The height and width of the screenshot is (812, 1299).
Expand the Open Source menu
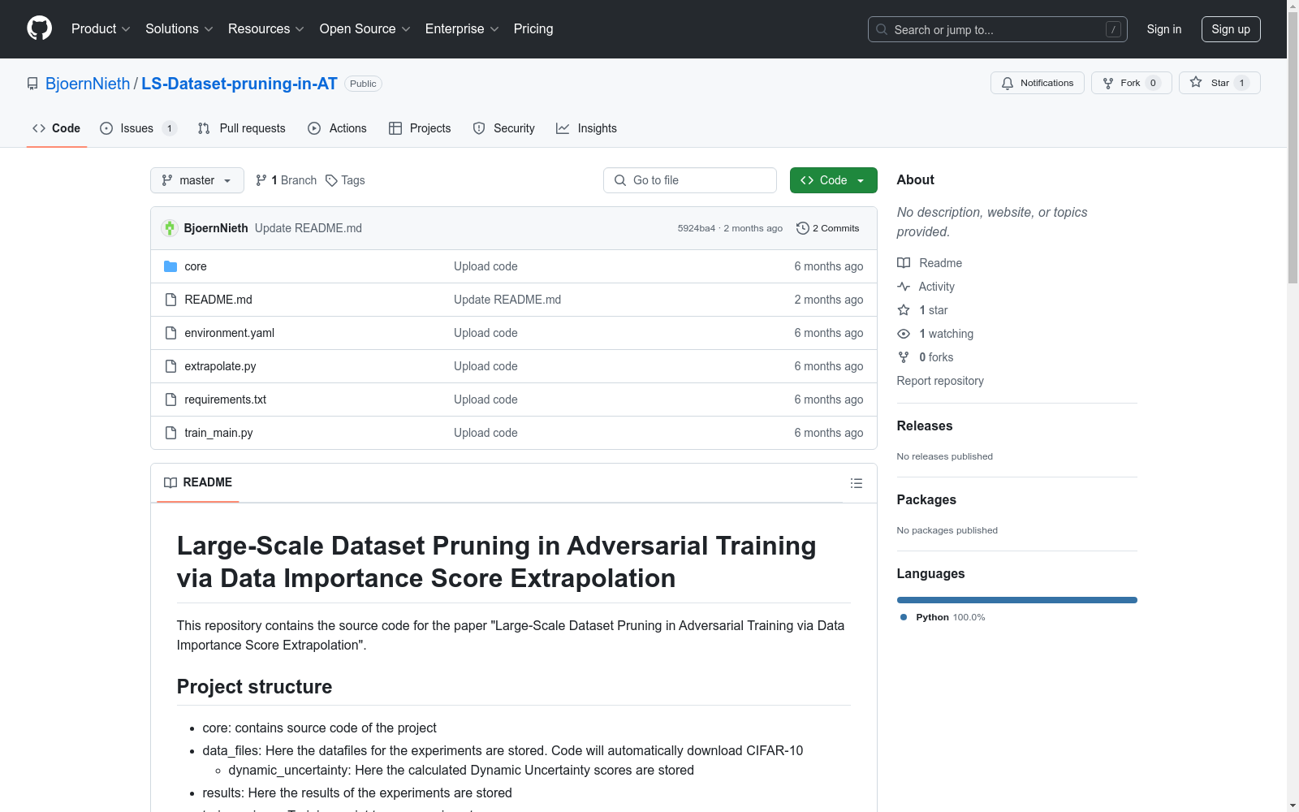coord(365,28)
